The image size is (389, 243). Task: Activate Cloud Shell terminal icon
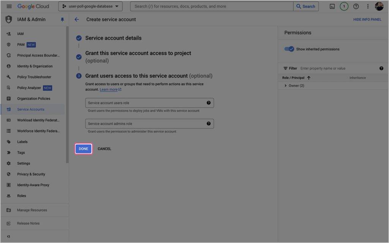tap(332, 6)
